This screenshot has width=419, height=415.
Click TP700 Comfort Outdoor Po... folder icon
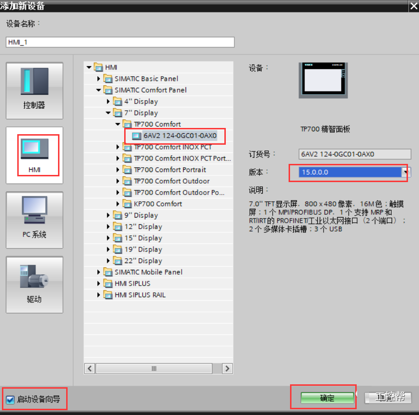click(x=127, y=193)
